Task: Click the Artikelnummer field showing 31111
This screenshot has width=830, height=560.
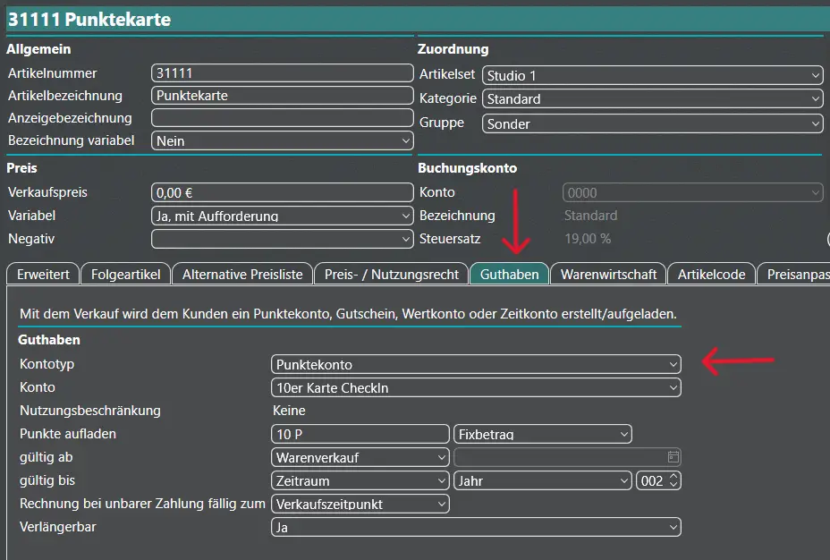Action: [282, 73]
